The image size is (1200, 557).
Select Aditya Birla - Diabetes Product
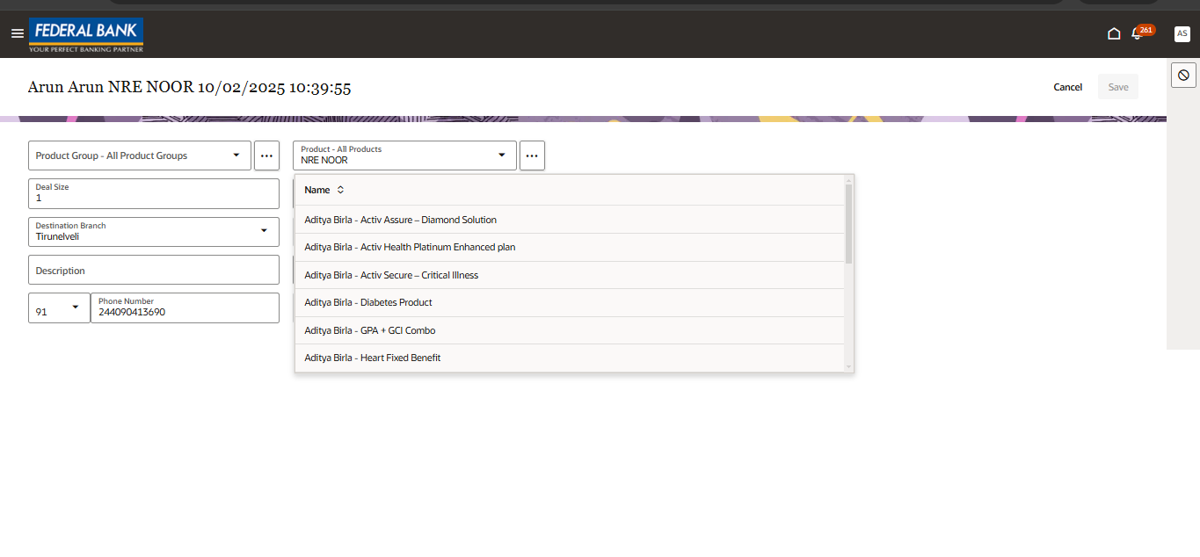point(570,302)
